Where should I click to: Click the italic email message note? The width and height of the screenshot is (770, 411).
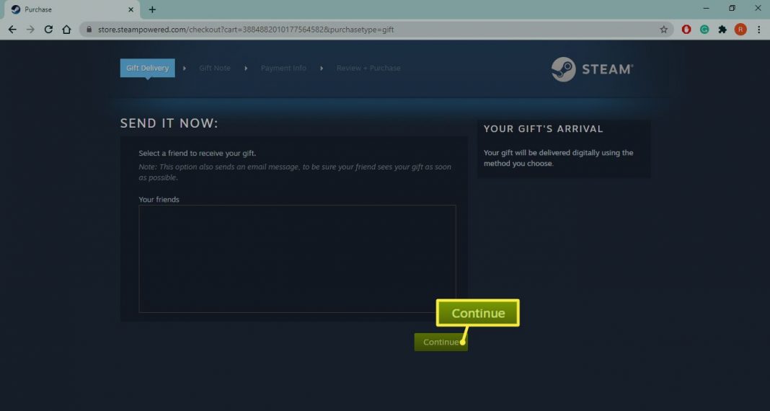(x=295, y=172)
